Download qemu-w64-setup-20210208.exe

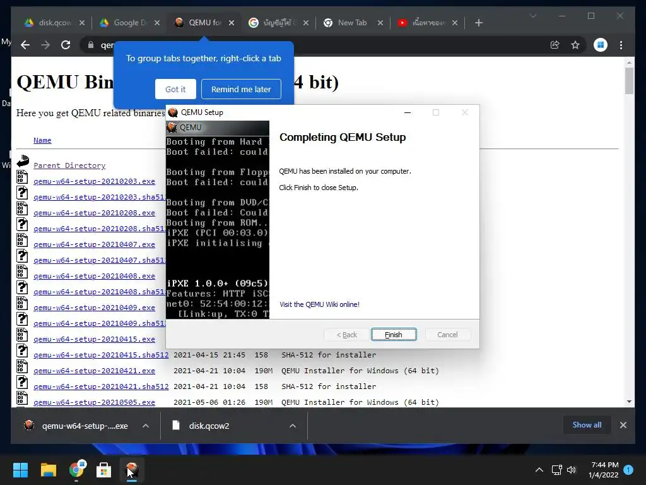pos(95,213)
